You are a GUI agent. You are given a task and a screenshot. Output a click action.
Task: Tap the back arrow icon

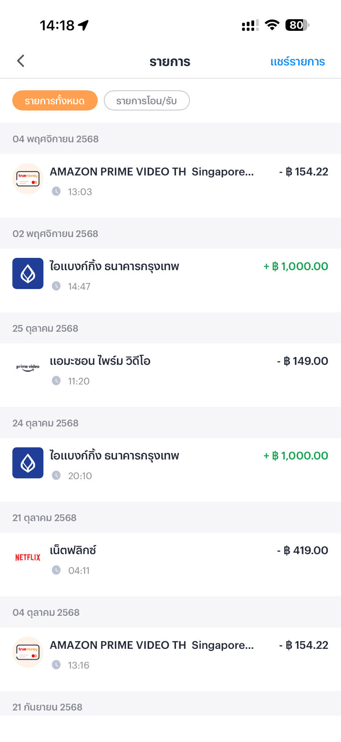21,61
